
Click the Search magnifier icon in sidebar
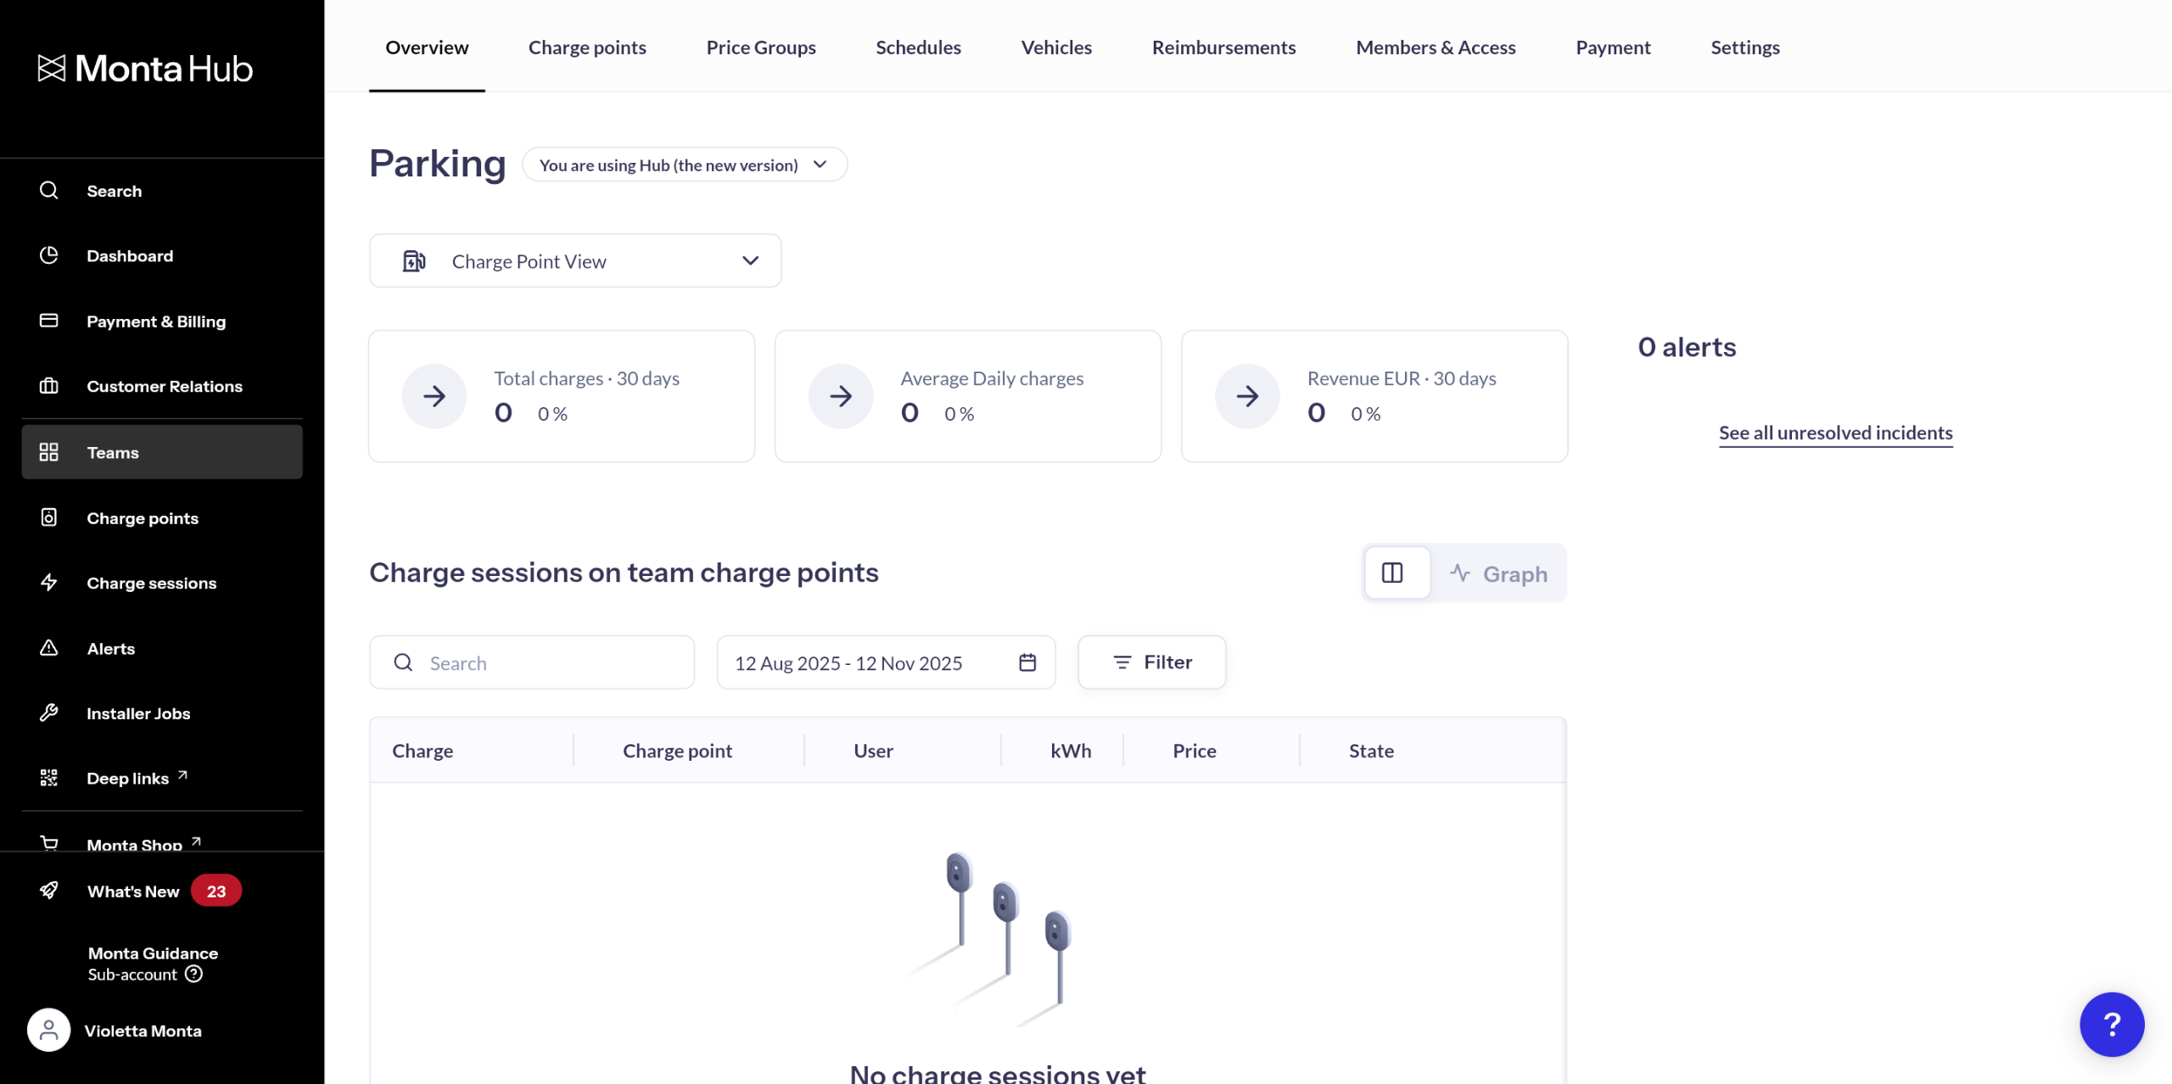[x=49, y=190]
